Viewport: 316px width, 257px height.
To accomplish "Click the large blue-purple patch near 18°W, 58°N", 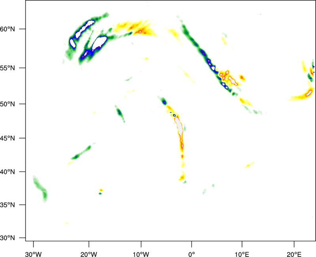I will point(98,42).
